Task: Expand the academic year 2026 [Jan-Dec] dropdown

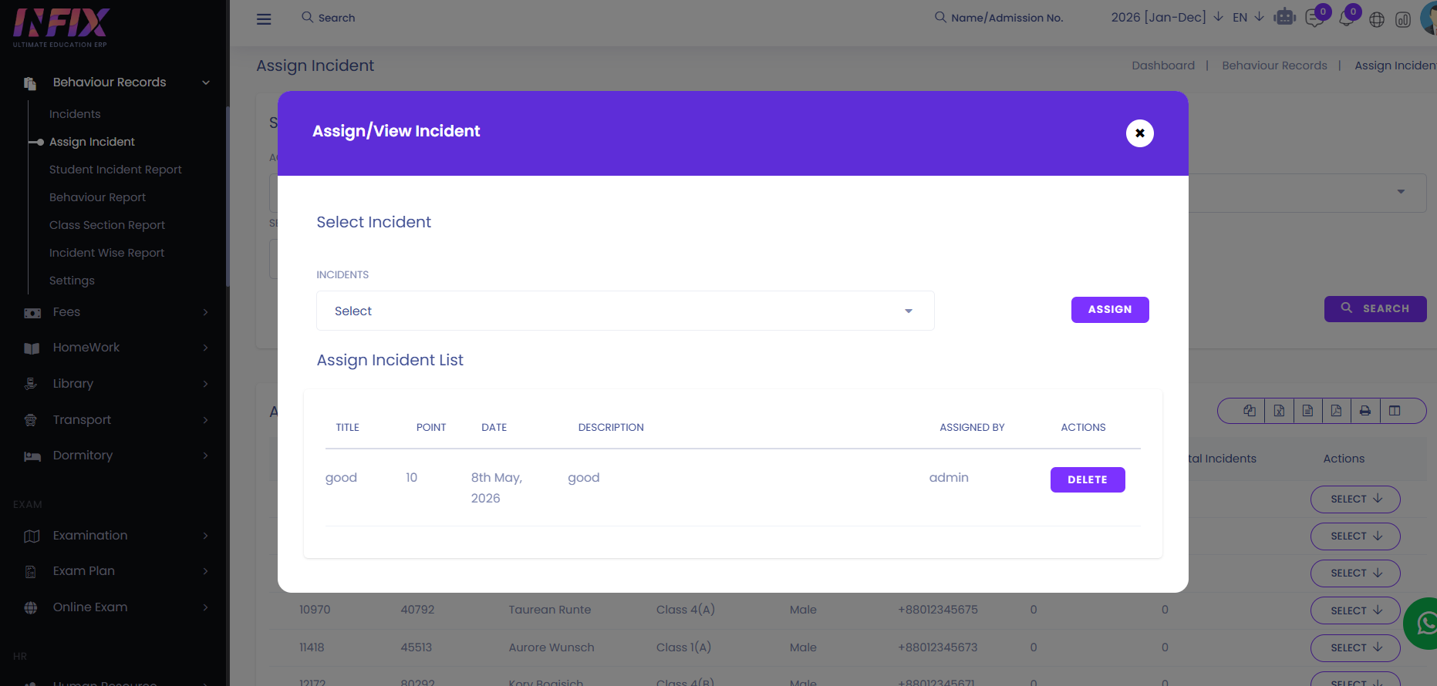Action: click(x=1166, y=17)
